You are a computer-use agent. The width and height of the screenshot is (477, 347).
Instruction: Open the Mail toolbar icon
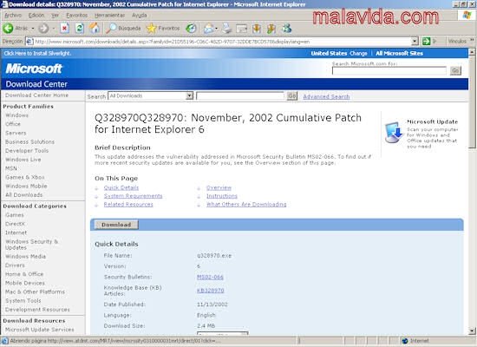tap(209, 29)
